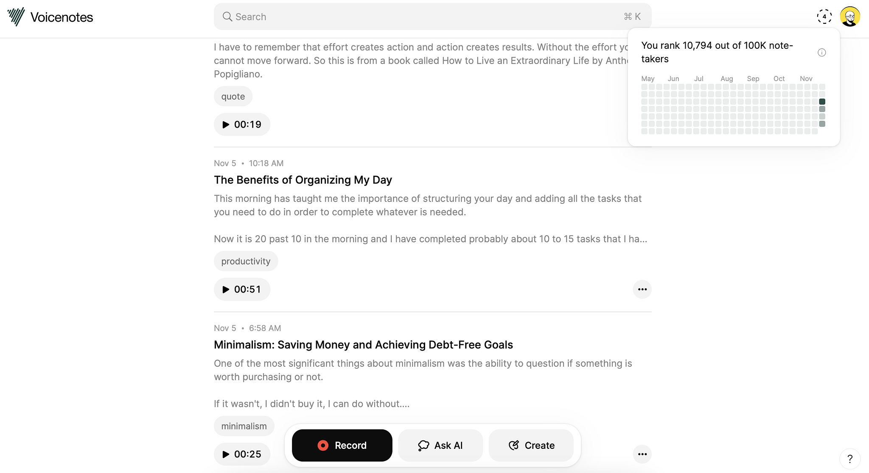The height and width of the screenshot is (473, 869).
Task: Open the Ask AI panel
Action: tap(440, 445)
